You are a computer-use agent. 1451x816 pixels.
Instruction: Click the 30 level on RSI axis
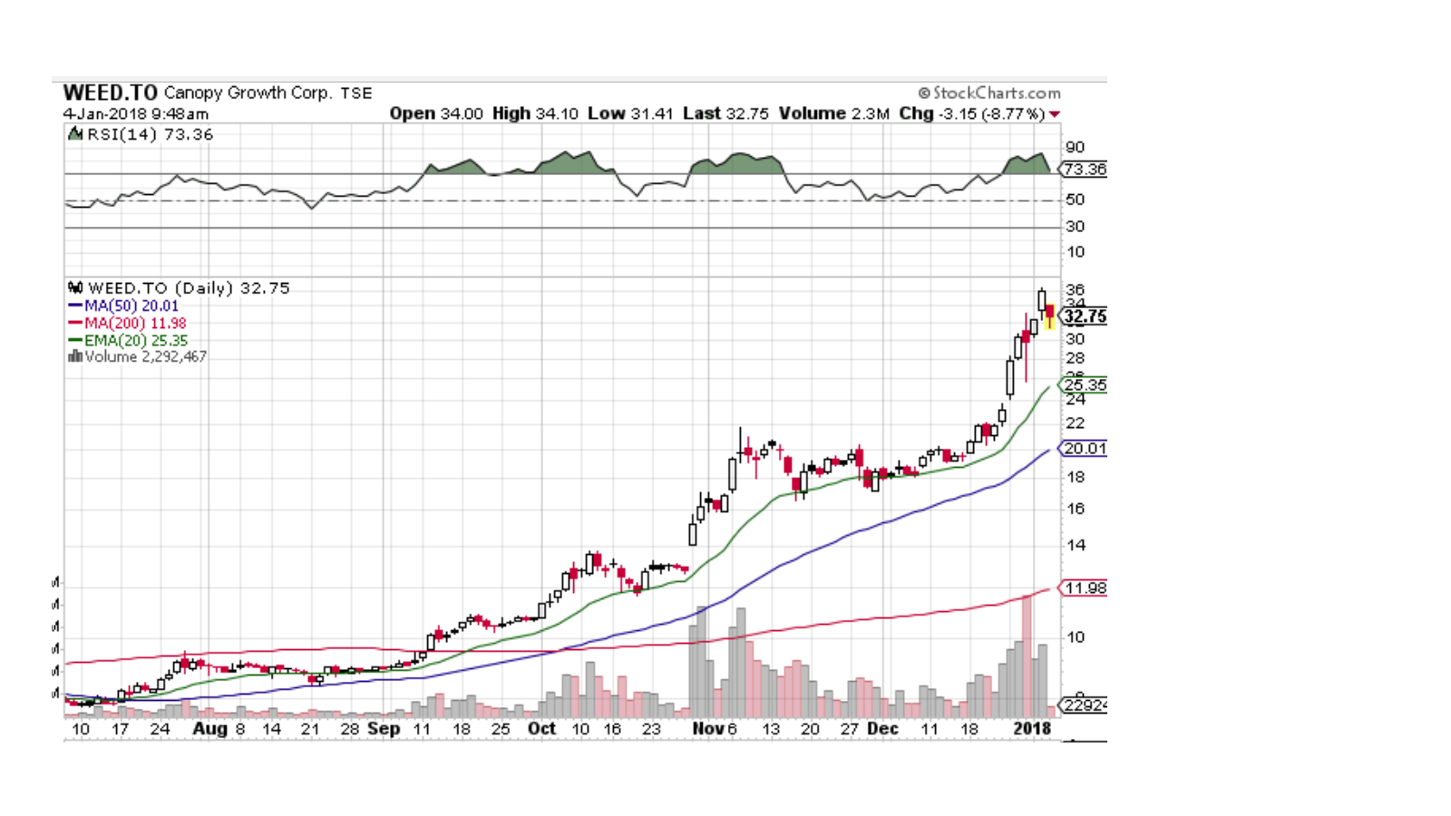1075,227
